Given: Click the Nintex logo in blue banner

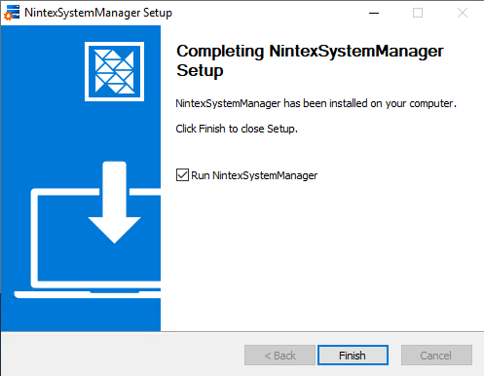Looking at the screenshot, I should pyautogui.click(x=114, y=71).
